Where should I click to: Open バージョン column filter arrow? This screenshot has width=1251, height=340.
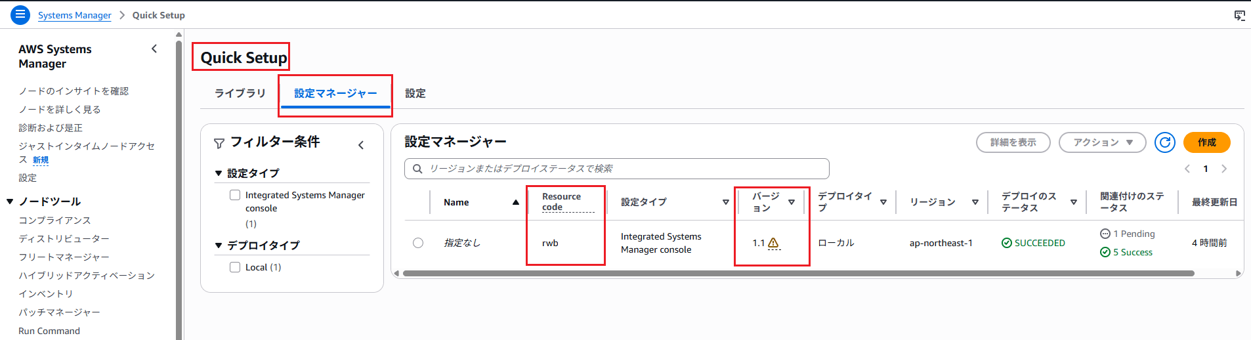[792, 202]
